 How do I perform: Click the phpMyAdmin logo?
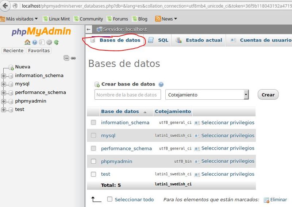click(41, 31)
